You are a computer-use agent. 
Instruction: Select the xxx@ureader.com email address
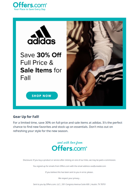tap(98, 166)
